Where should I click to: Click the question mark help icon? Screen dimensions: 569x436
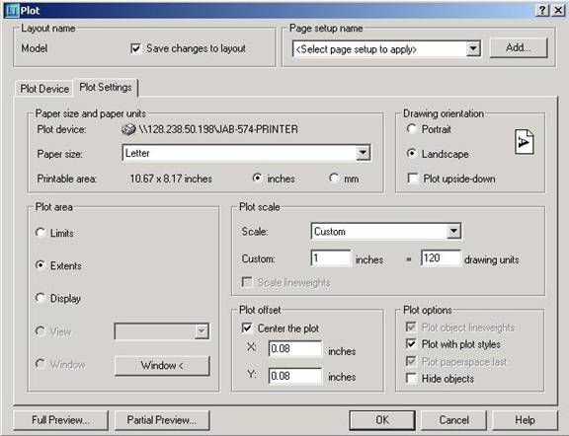pos(542,10)
